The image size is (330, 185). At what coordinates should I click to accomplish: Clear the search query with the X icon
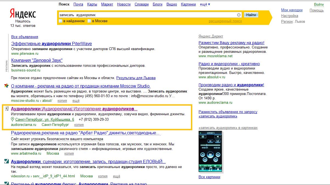(x=239, y=15)
